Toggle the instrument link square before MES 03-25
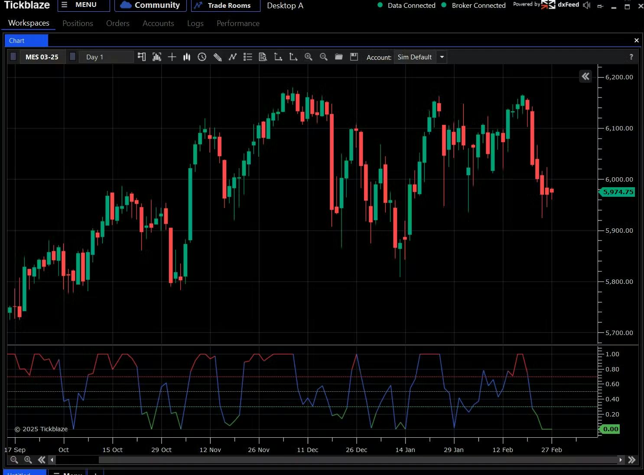The height and width of the screenshot is (475, 644). (x=13, y=56)
